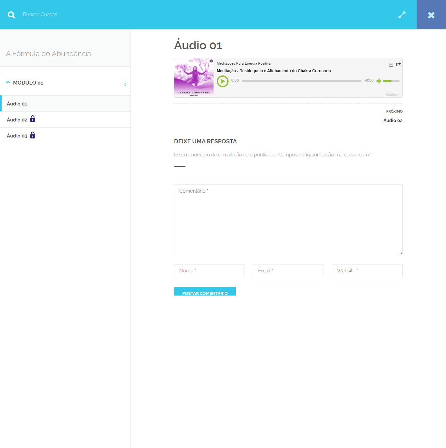Go to next lesson Áudio 02 link
Image resolution: width=446 pixels, height=448 pixels.
click(392, 120)
